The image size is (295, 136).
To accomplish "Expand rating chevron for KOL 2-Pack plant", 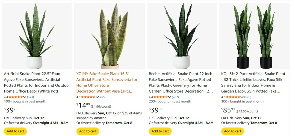I will click(x=242, y=97).
